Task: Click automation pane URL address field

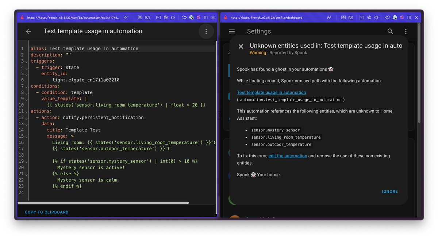Action: 73,17
